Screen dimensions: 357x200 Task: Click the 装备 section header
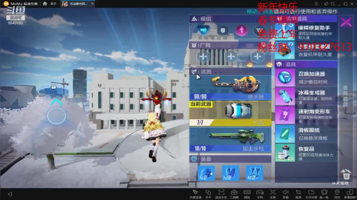(230, 159)
